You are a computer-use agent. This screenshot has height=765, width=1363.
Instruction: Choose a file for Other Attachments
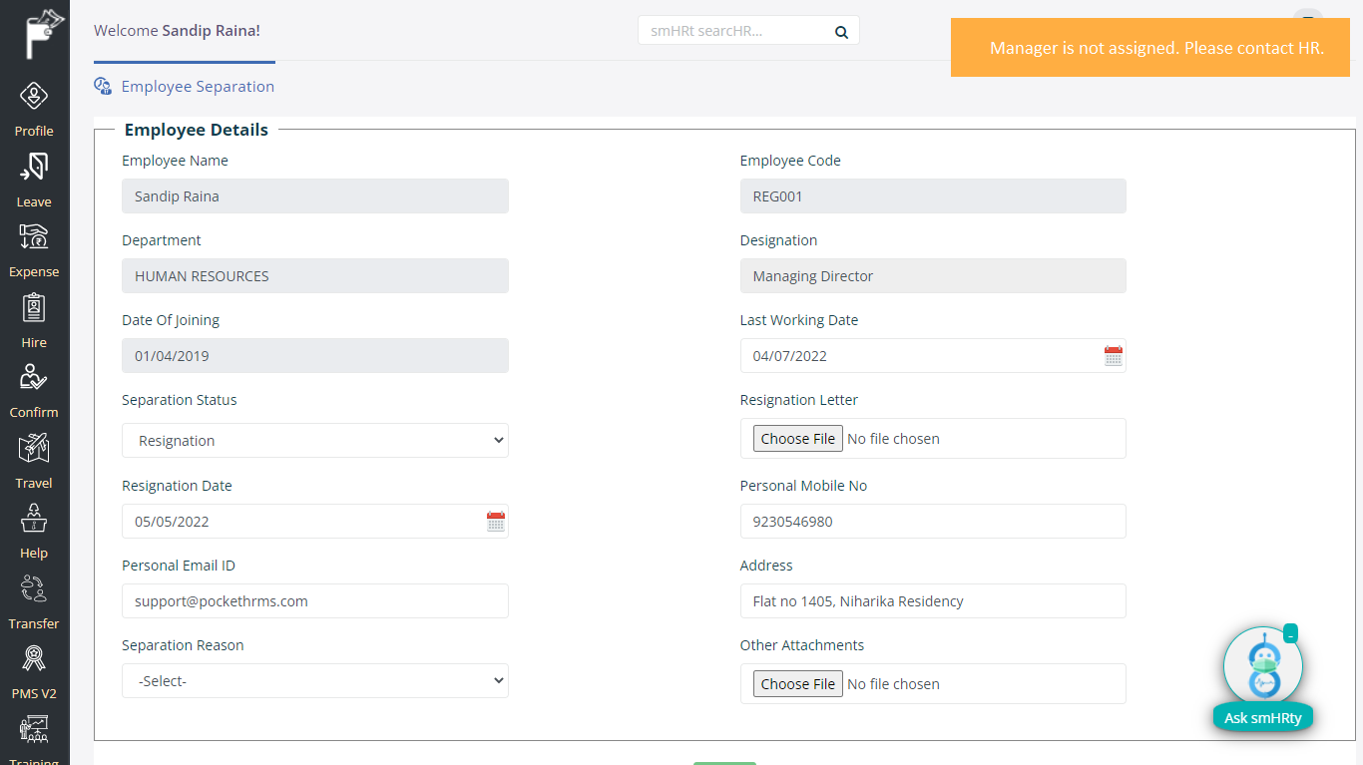click(797, 684)
